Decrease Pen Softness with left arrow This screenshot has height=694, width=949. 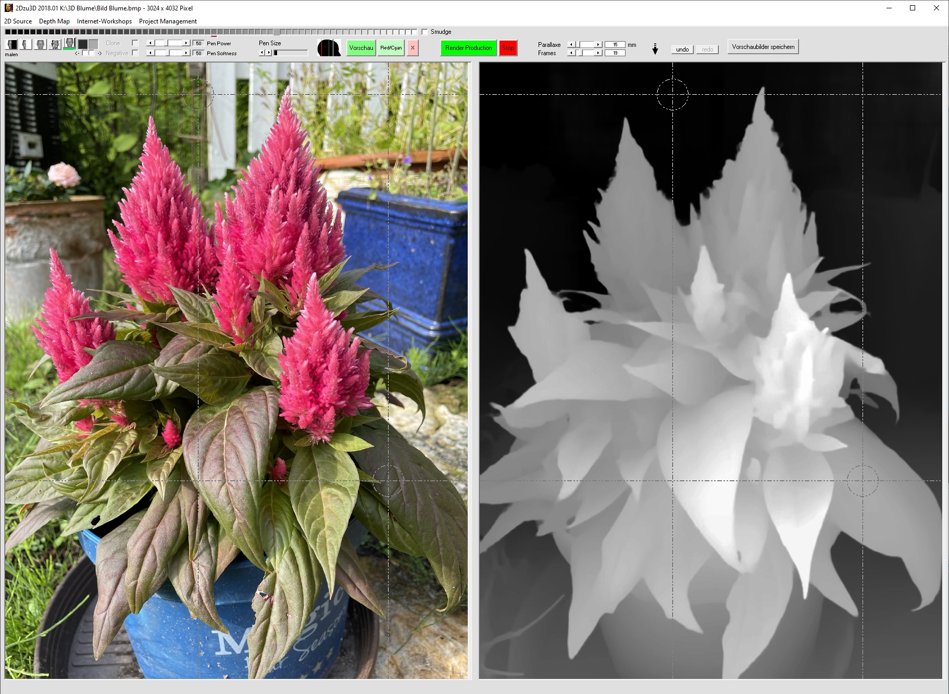[x=151, y=53]
